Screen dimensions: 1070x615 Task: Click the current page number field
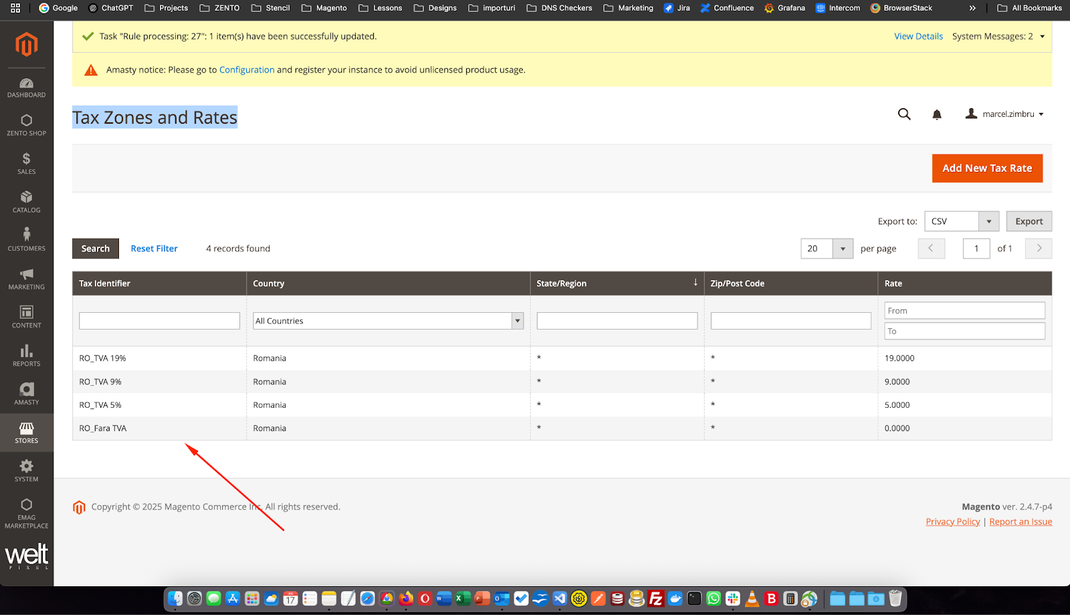pyautogui.click(x=976, y=249)
